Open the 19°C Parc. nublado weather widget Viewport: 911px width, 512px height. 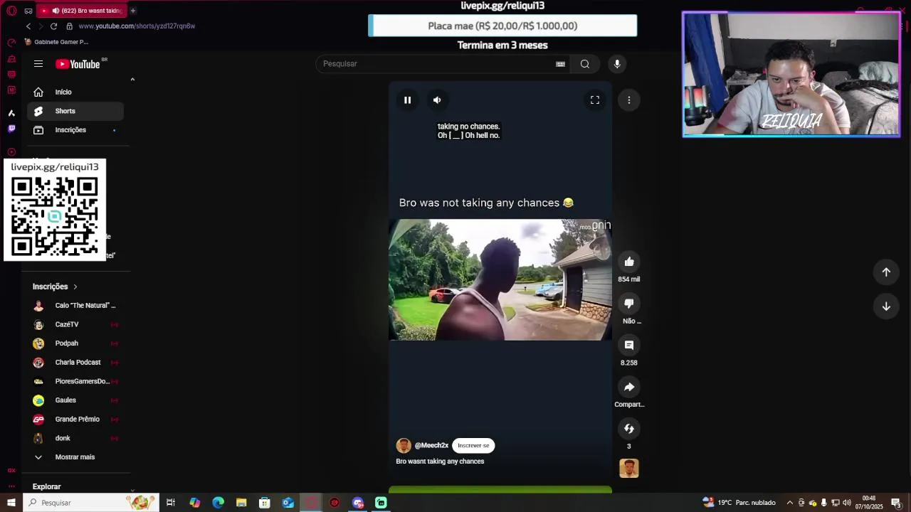pos(739,503)
